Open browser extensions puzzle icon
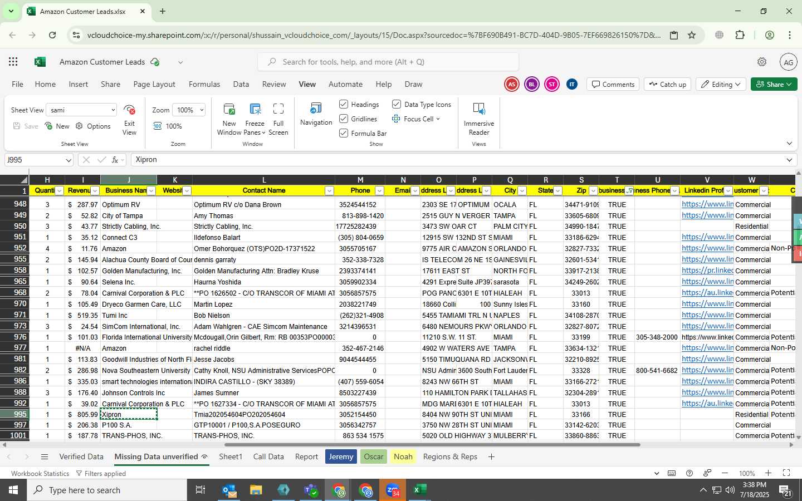Screen dimensions: 802x501 [740, 35]
